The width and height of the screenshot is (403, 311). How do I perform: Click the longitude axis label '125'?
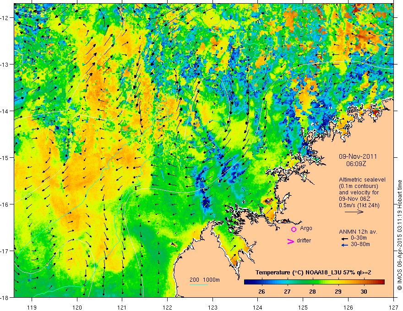tap(303, 307)
